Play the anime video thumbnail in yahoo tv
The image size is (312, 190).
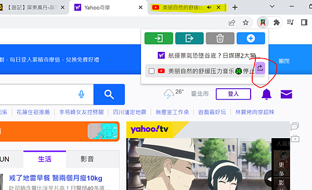[x=199, y=164]
